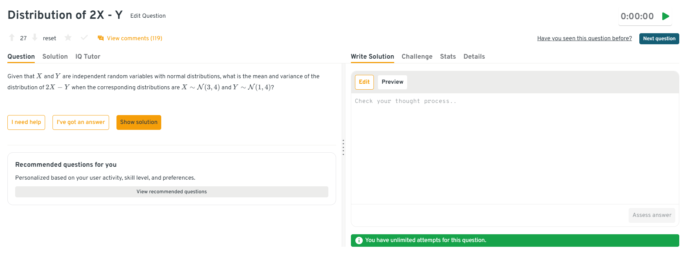
Task: Open the IQ Tutor tab
Action: 88,56
